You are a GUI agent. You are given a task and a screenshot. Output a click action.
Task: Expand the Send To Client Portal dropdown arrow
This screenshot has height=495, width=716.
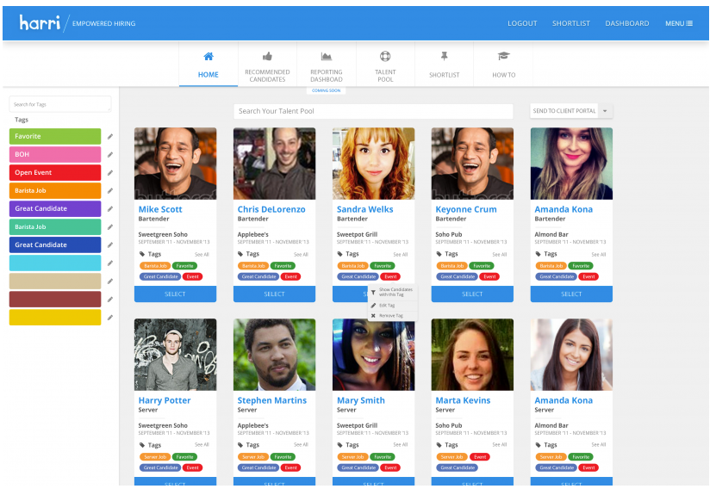point(605,111)
